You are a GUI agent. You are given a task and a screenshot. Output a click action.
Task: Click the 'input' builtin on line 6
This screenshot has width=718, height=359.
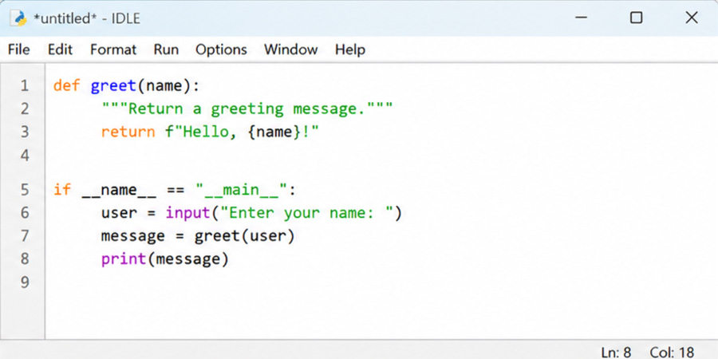coord(188,213)
